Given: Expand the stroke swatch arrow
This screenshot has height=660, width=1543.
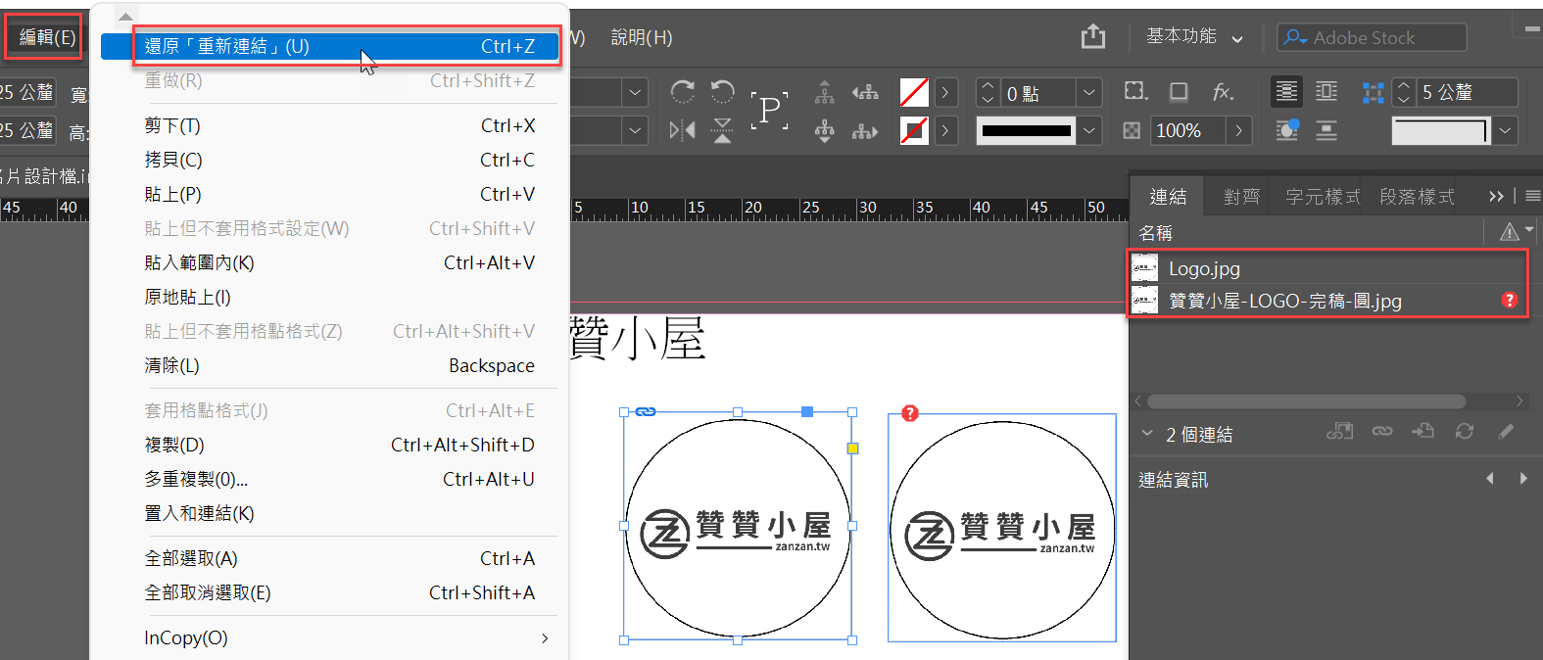Looking at the screenshot, I should point(944,130).
